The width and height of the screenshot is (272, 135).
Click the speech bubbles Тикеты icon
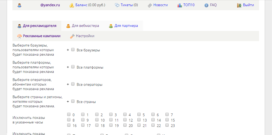tap(117, 5)
